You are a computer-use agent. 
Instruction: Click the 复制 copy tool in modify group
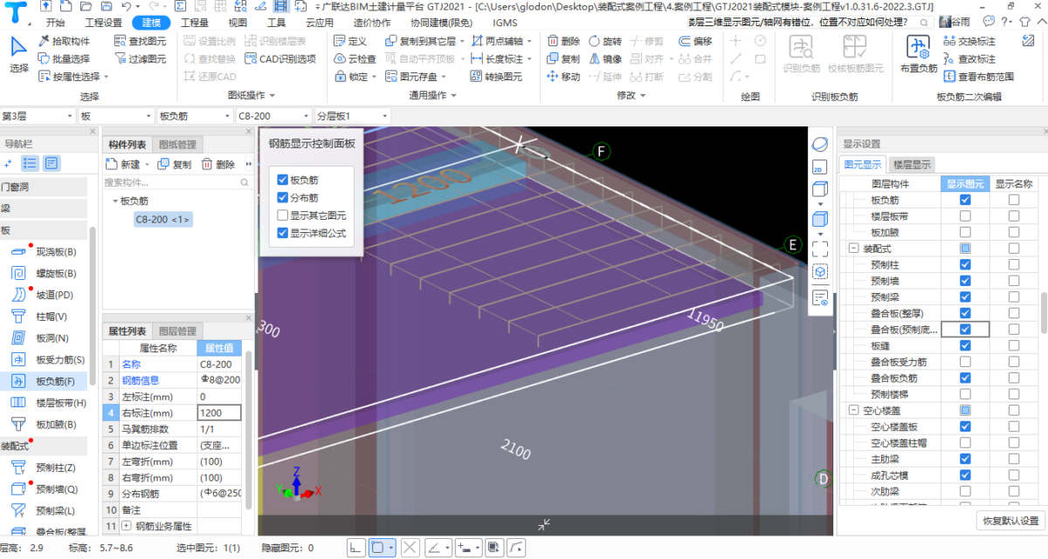pos(563,58)
